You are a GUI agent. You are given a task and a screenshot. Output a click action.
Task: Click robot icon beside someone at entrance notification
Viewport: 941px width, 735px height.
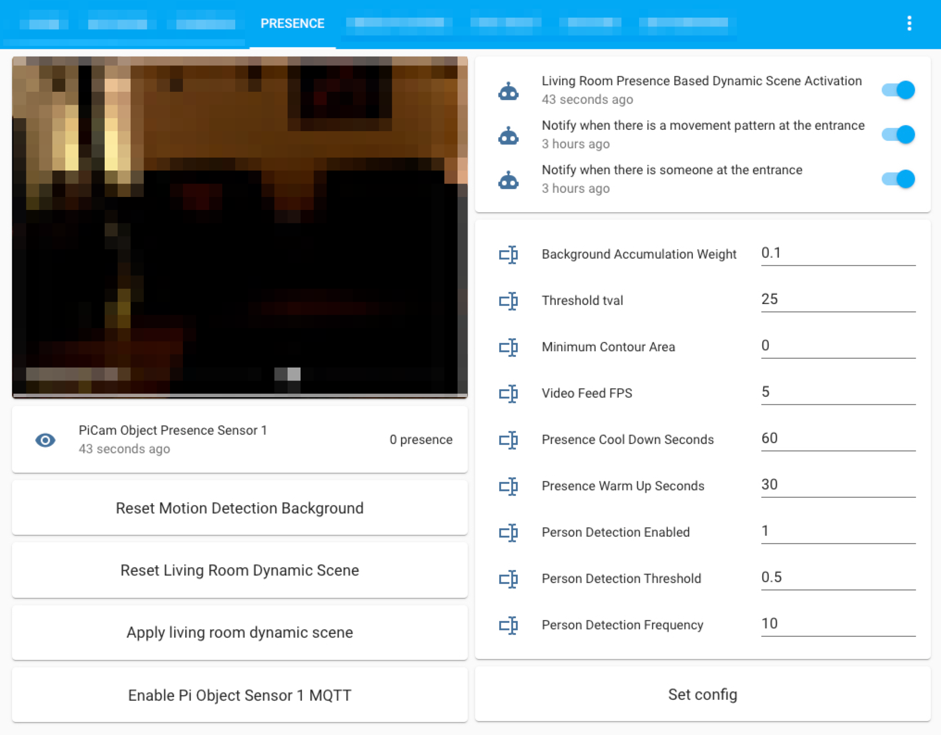(508, 180)
